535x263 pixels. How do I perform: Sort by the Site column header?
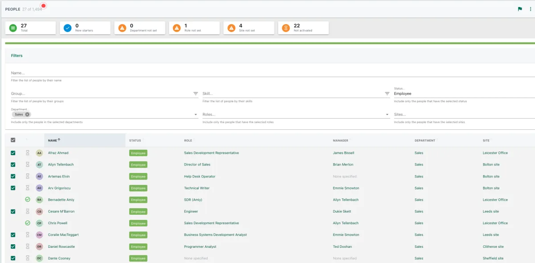point(486,140)
